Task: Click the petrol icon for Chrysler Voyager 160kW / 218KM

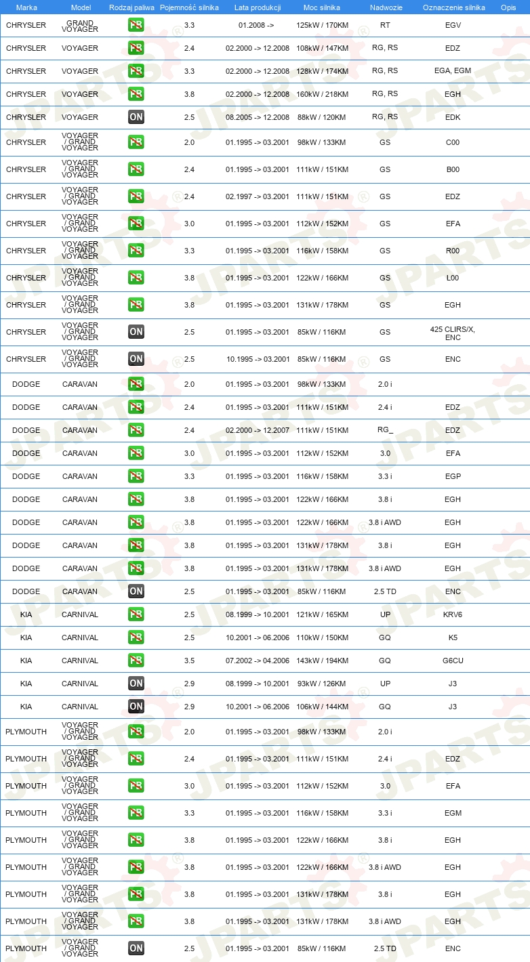Action: (136, 94)
